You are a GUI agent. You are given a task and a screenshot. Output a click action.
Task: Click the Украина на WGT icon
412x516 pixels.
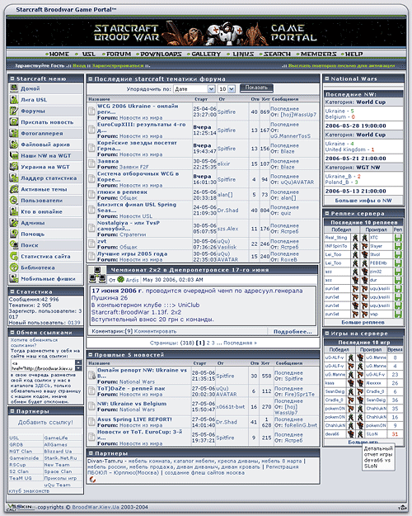14,167
